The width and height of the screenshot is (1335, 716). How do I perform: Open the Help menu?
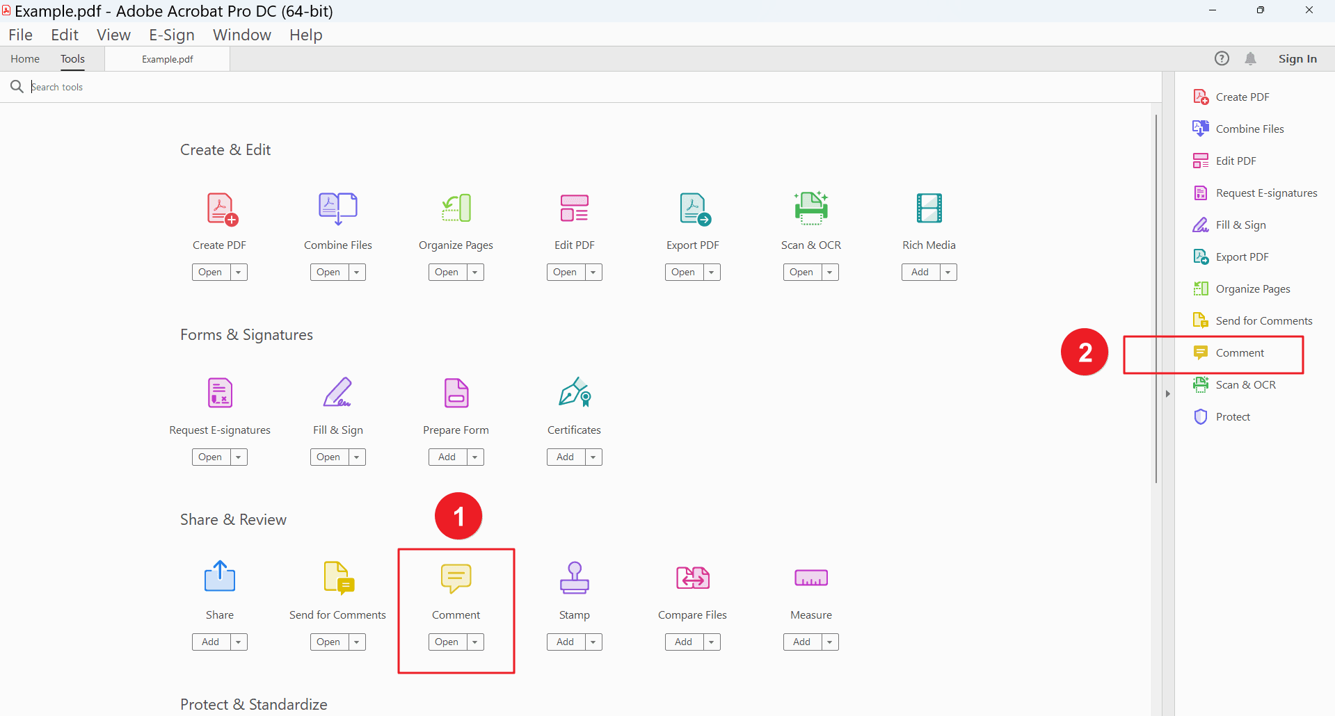(306, 35)
